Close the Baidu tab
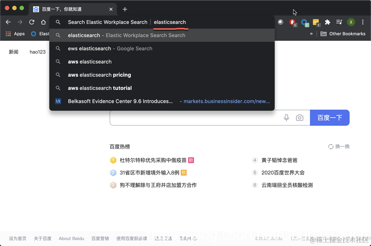This screenshot has height=246, width=371. point(111,9)
